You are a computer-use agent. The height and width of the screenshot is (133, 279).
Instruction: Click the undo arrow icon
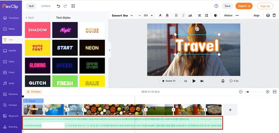pyautogui.click(x=58, y=6)
